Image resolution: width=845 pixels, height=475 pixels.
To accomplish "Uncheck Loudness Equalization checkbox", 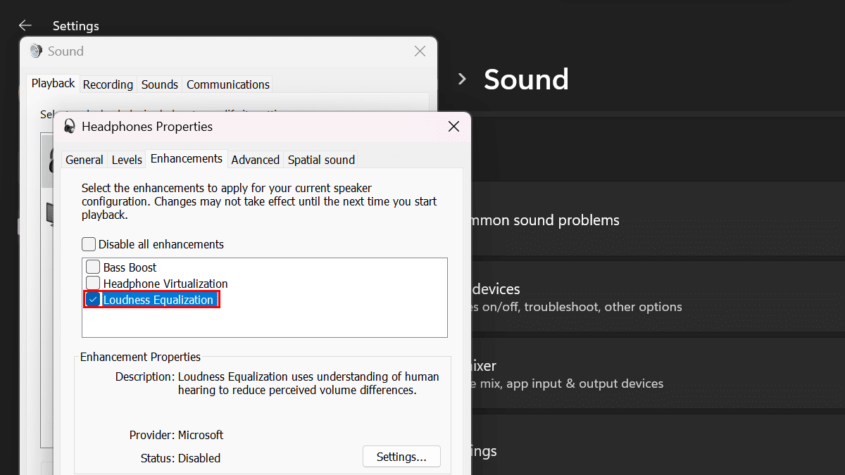I will (x=93, y=300).
